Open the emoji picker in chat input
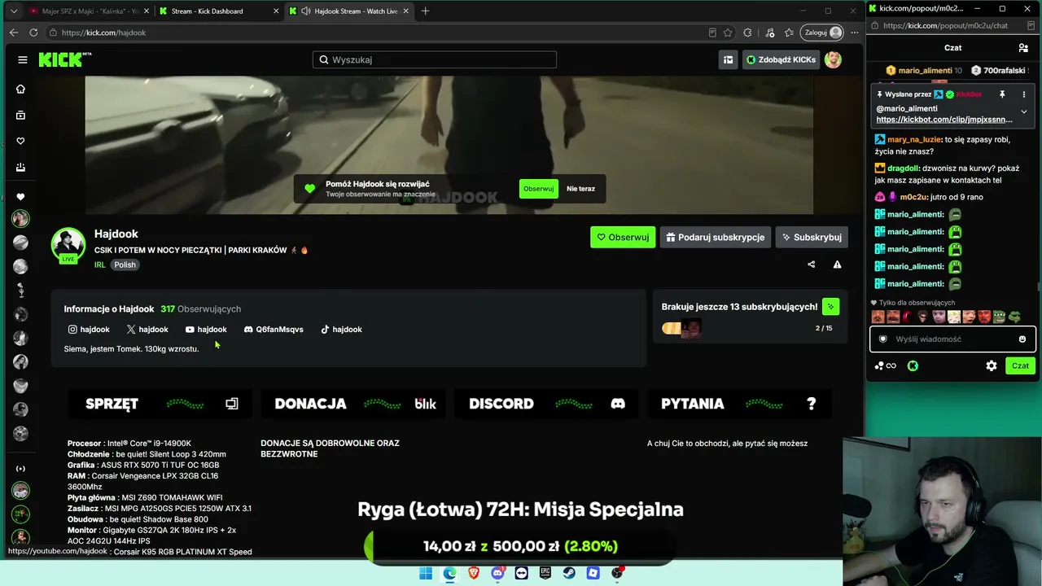The image size is (1042, 586). pyautogui.click(x=1022, y=339)
